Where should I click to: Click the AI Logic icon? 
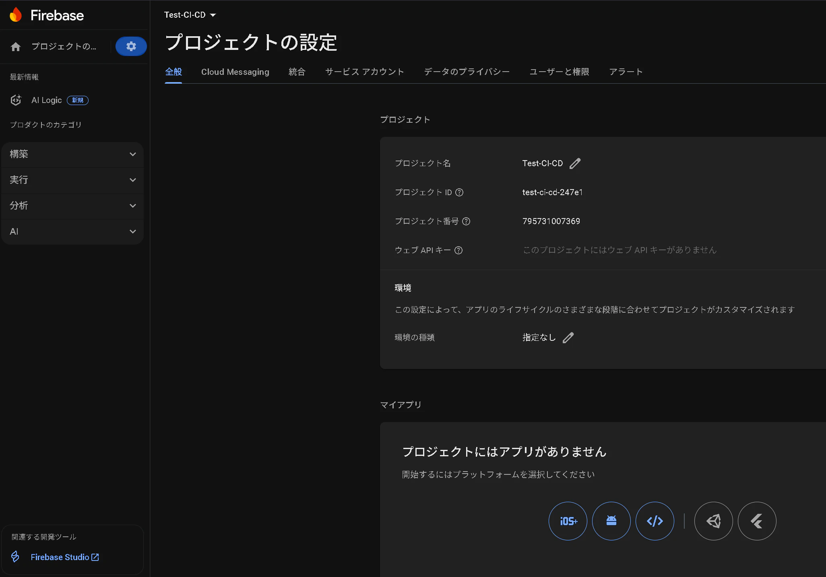[16, 100]
